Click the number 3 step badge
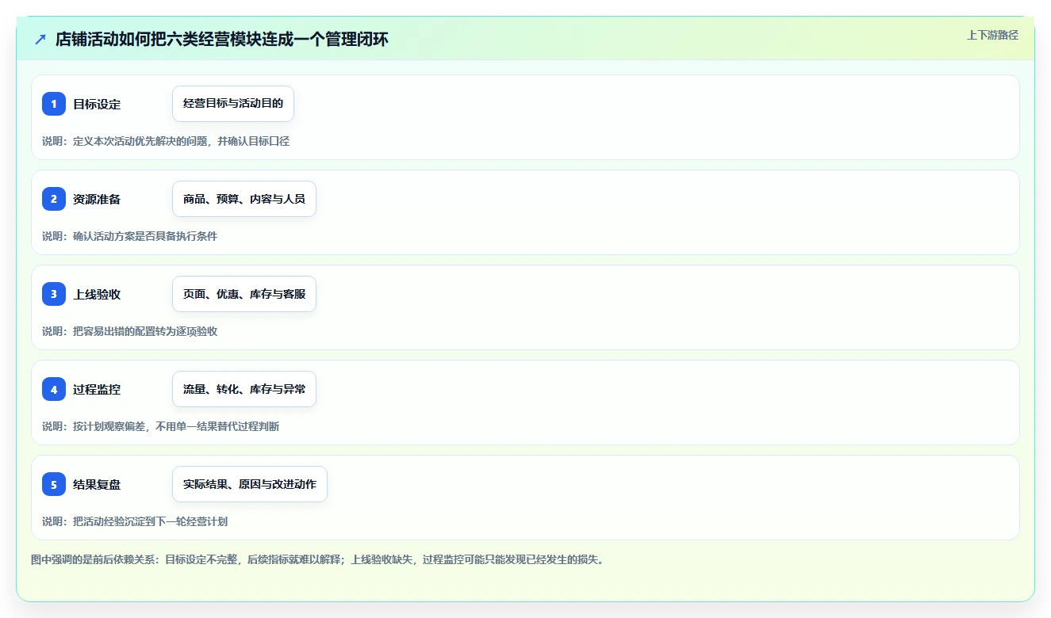This screenshot has width=1051, height=618. [x=54, y=294]
